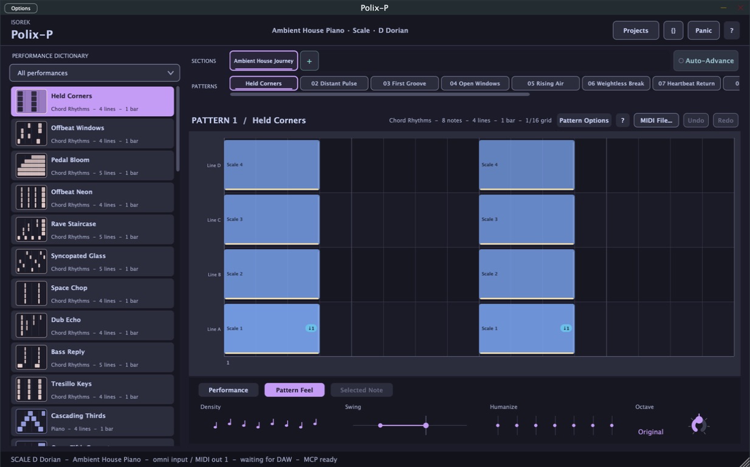The image size is (750, 467).
Task: Click the octave-down badge on second Scale 1 note
Action: click(x=566, y=328)
